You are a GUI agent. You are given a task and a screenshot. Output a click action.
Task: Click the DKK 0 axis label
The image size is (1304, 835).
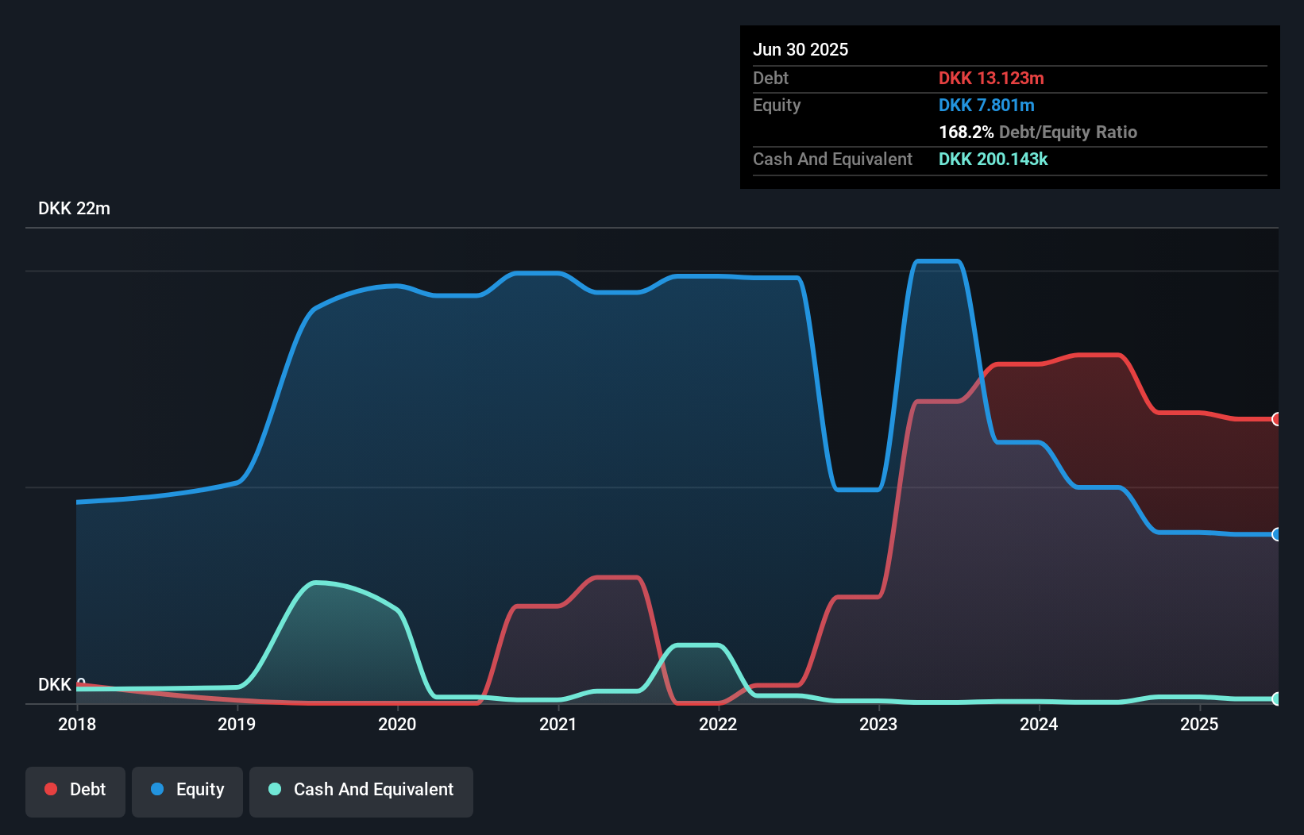[x=60, y=684]
